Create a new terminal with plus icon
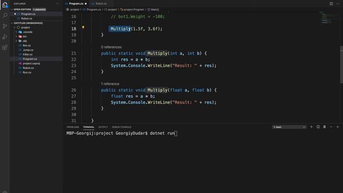 [x=311, y=127]
